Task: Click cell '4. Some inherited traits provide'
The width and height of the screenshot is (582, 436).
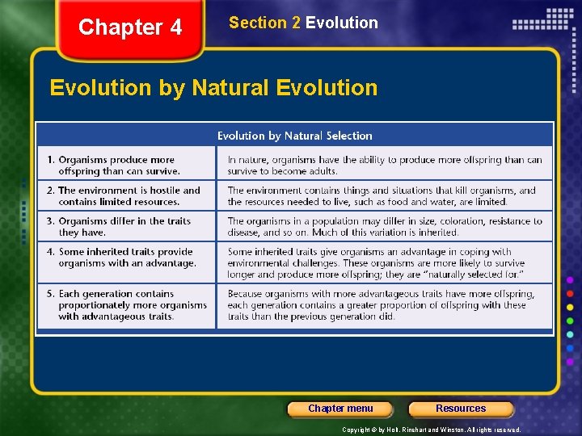Action: coord(126,262)
